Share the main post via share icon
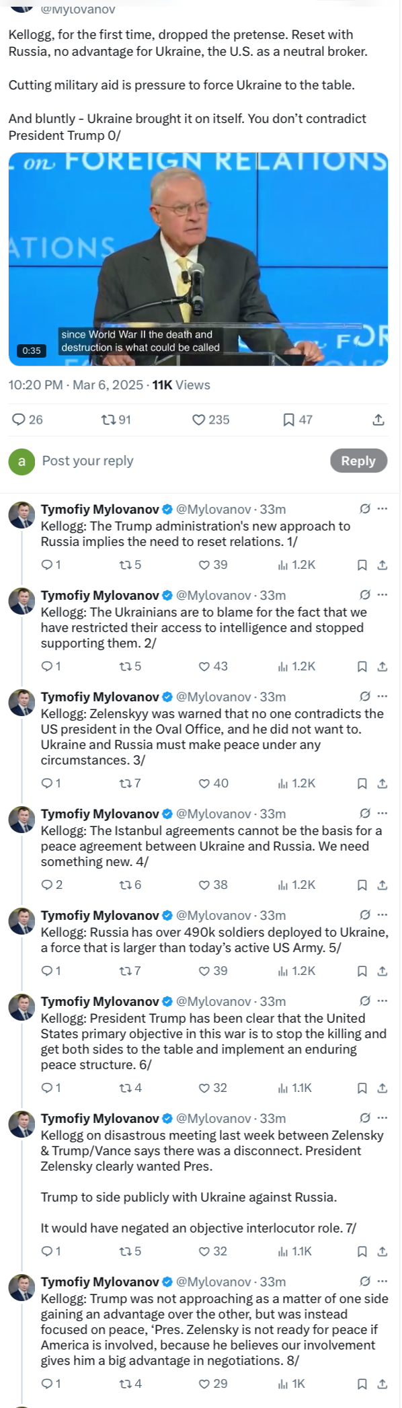The height and width of the screenshot is (1408, 402). pos(378,420)
